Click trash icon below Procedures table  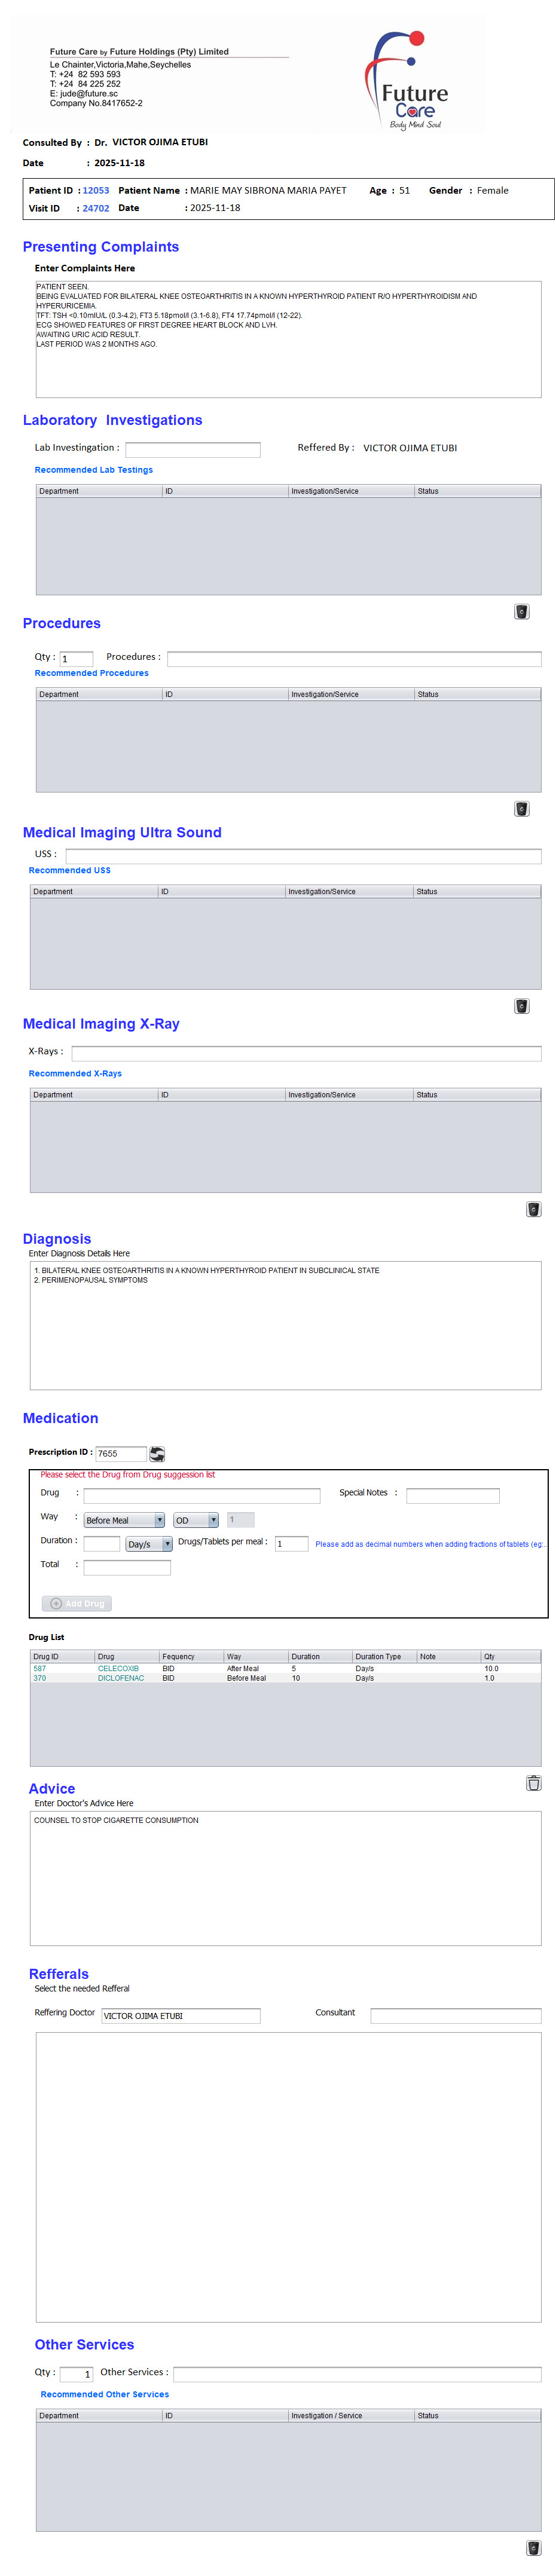[522, 809]
